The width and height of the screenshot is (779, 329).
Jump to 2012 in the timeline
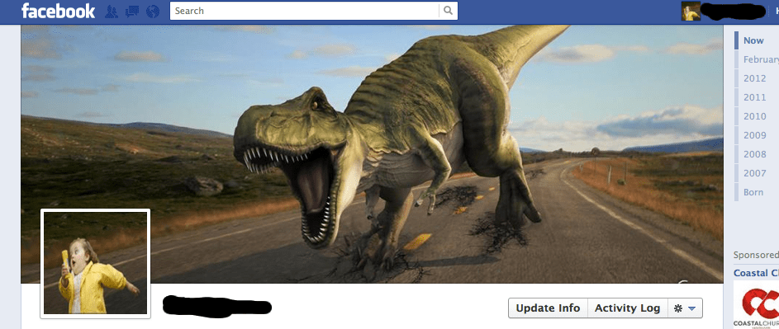coord(755,78)
